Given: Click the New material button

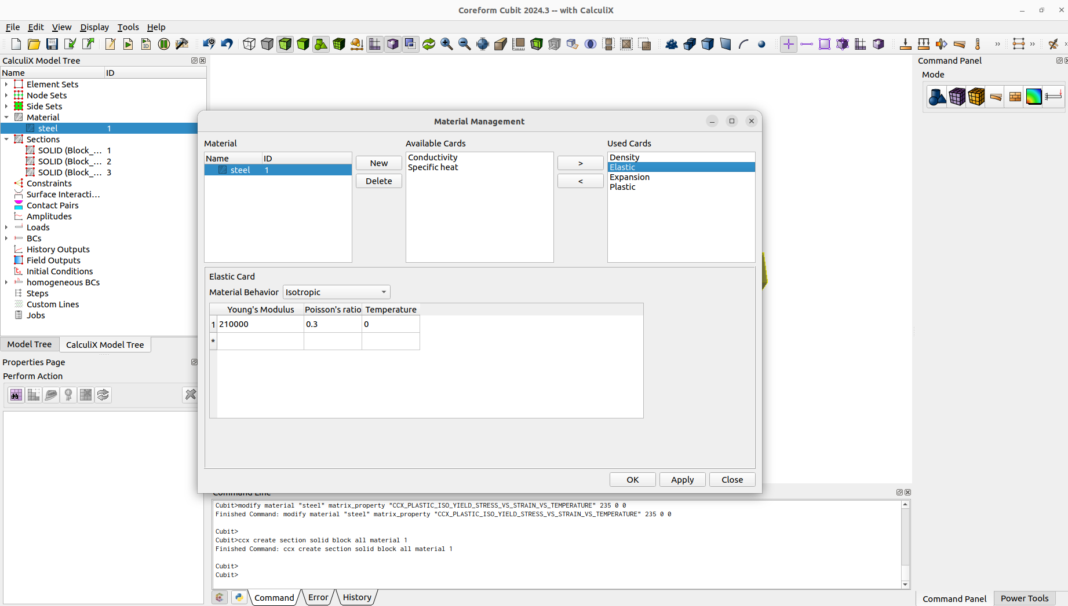Looking at the screenshot, I should point(378,163).
